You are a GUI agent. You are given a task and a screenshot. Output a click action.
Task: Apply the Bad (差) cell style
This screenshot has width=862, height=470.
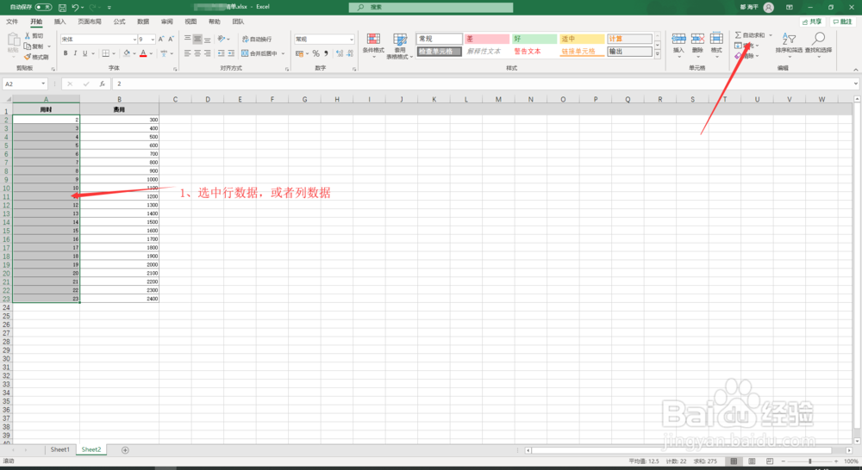click(487, 39)
